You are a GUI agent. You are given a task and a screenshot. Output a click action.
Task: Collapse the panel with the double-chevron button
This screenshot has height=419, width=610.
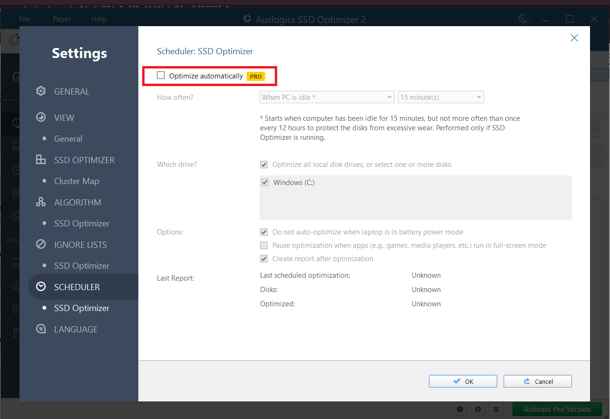(495, 409)
